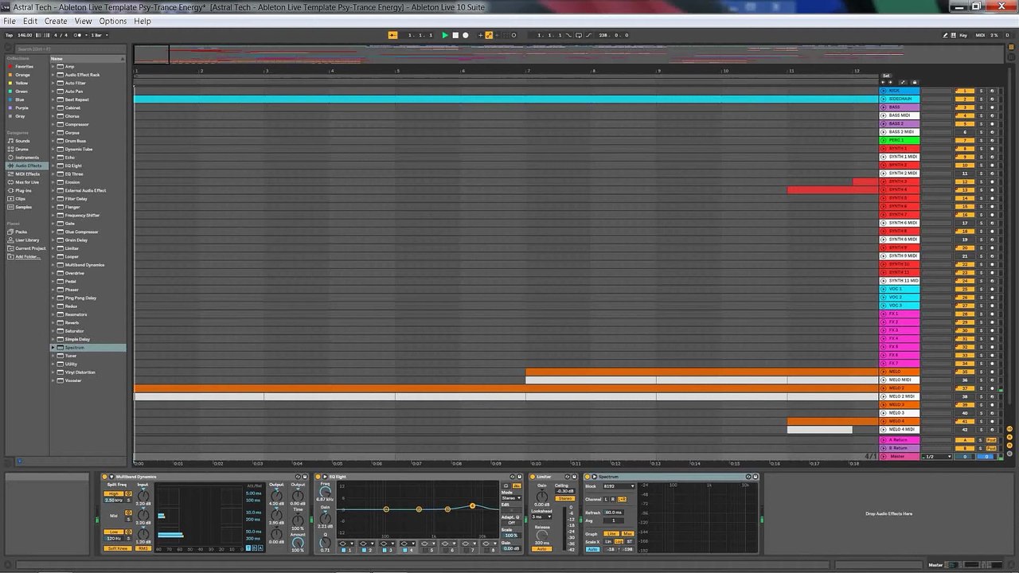Start playback with the Play button

445,35
